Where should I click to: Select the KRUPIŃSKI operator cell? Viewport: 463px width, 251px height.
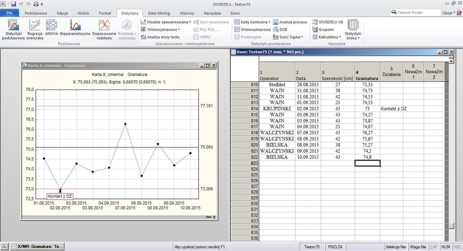coord(277,109)
